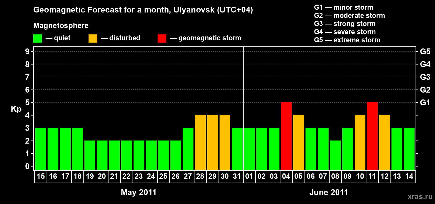Click the orange bar for May 30
The image size is (435, 204).
tap(225, 143)
